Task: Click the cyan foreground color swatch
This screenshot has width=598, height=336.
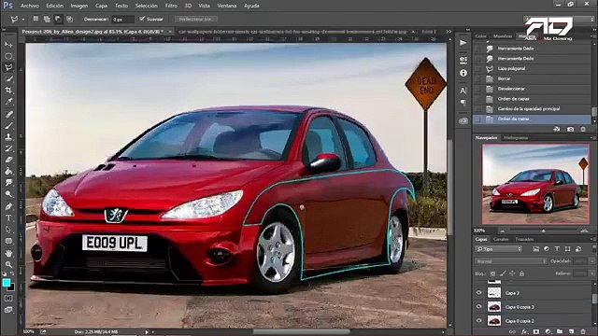Action: (7, 283)
